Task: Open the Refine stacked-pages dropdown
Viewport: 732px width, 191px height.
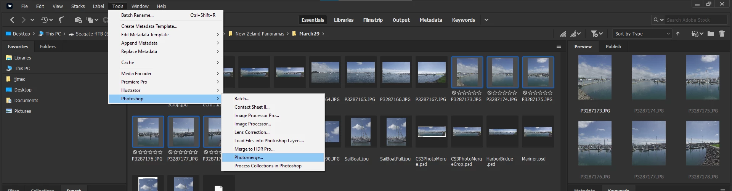Action: (92, 20)
